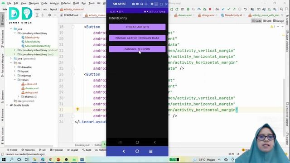290x163 pixels.
Task: Click the emulator settings gear icon
Action: coord(152,4)
